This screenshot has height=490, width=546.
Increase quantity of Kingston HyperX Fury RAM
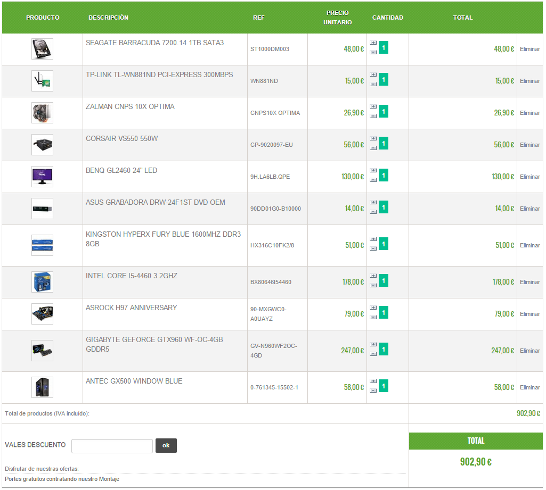373,239
